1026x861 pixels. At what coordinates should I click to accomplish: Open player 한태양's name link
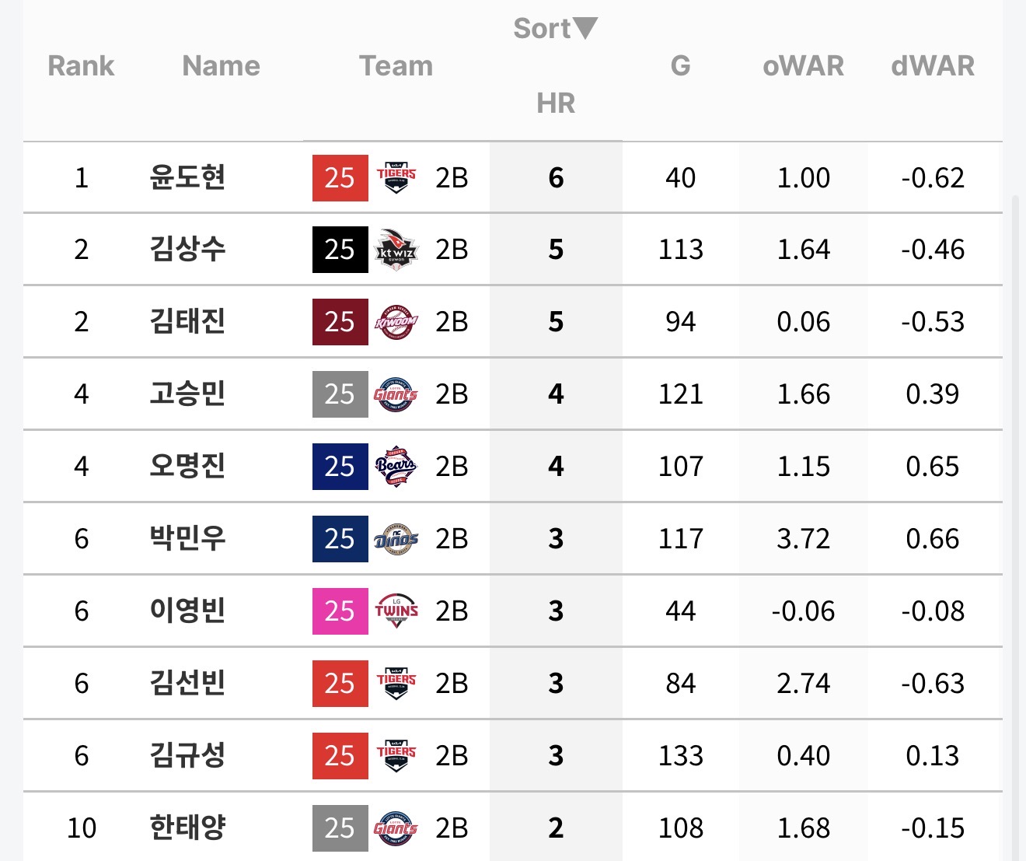187,828
